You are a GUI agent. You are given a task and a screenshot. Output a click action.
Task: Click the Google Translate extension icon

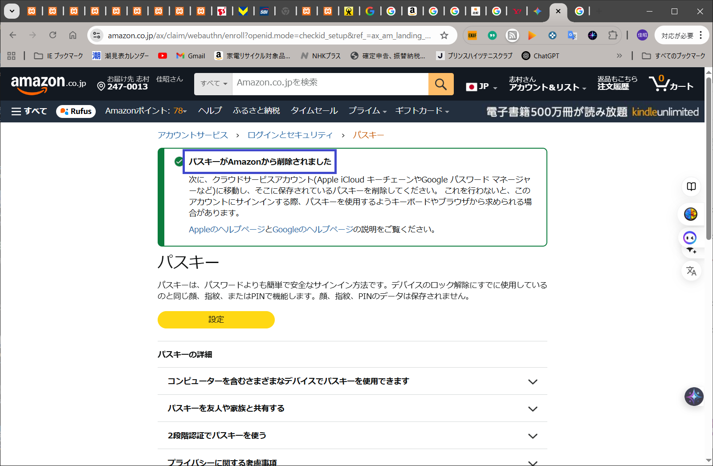pyautogui.click(x=572, y=35)
